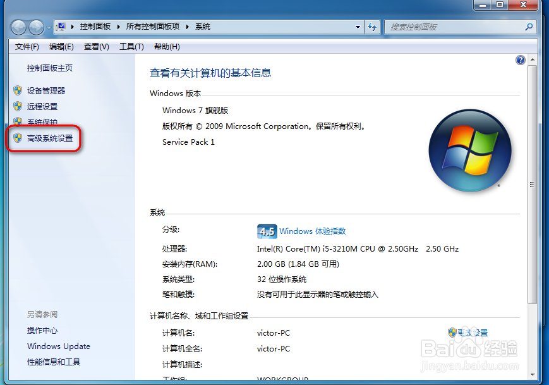Minimize the System window
Viewport: 549px width, 385px height.
point(483,4)
